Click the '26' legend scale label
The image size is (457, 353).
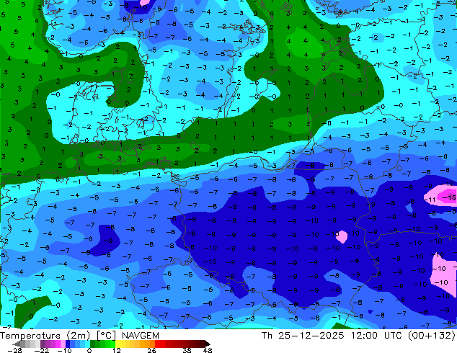pos(151,350)
